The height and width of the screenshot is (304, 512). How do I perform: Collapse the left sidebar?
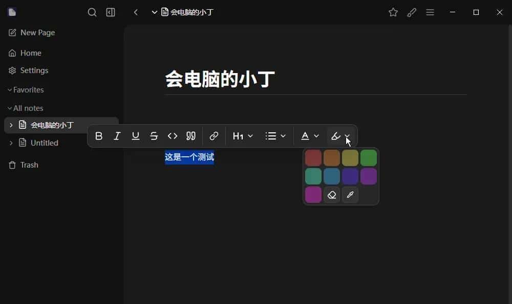(x=111, y=12)
